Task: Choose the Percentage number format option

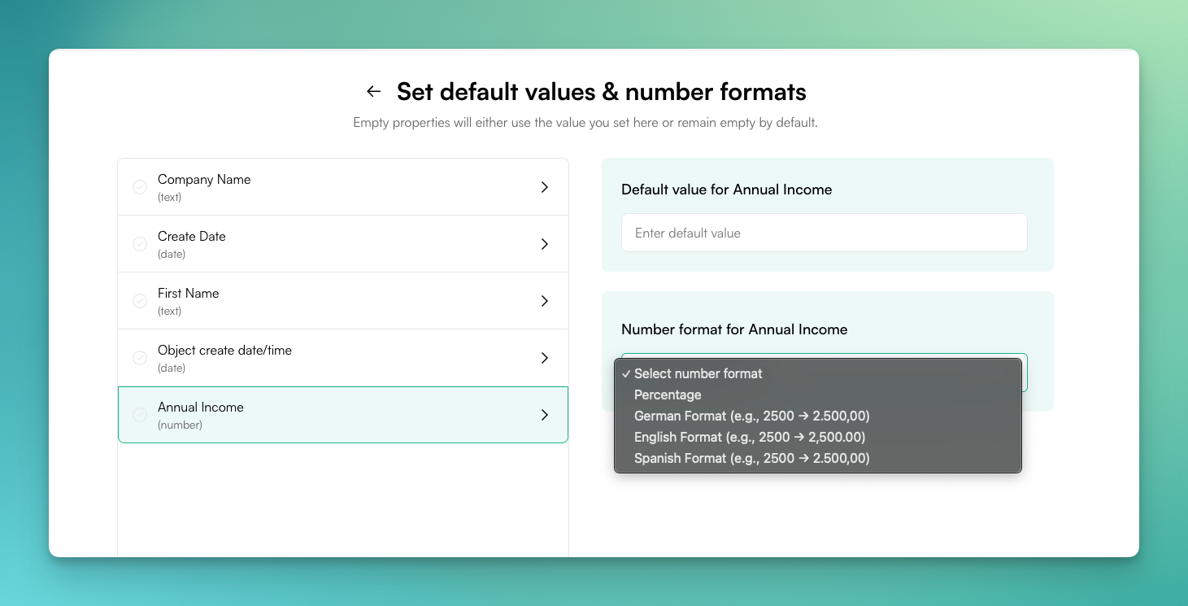Action: [818, 395]
